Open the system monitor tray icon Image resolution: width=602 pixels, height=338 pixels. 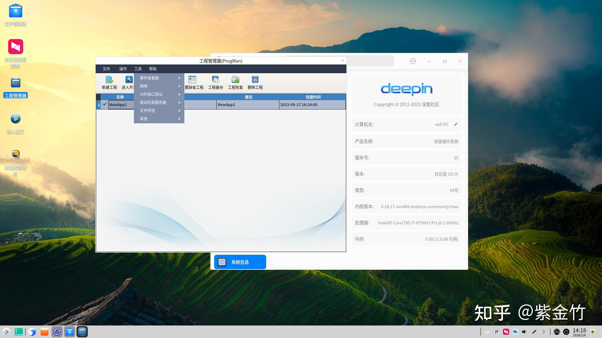coord(557,332)
